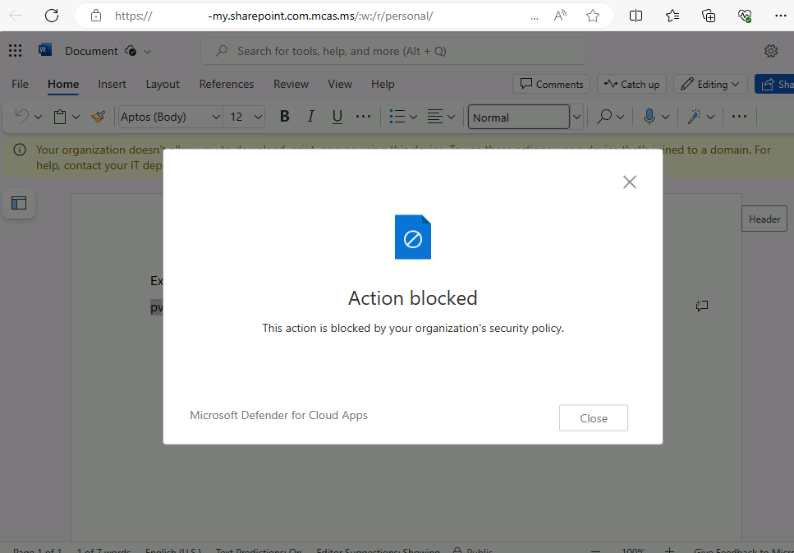Open the File menu

21,84
